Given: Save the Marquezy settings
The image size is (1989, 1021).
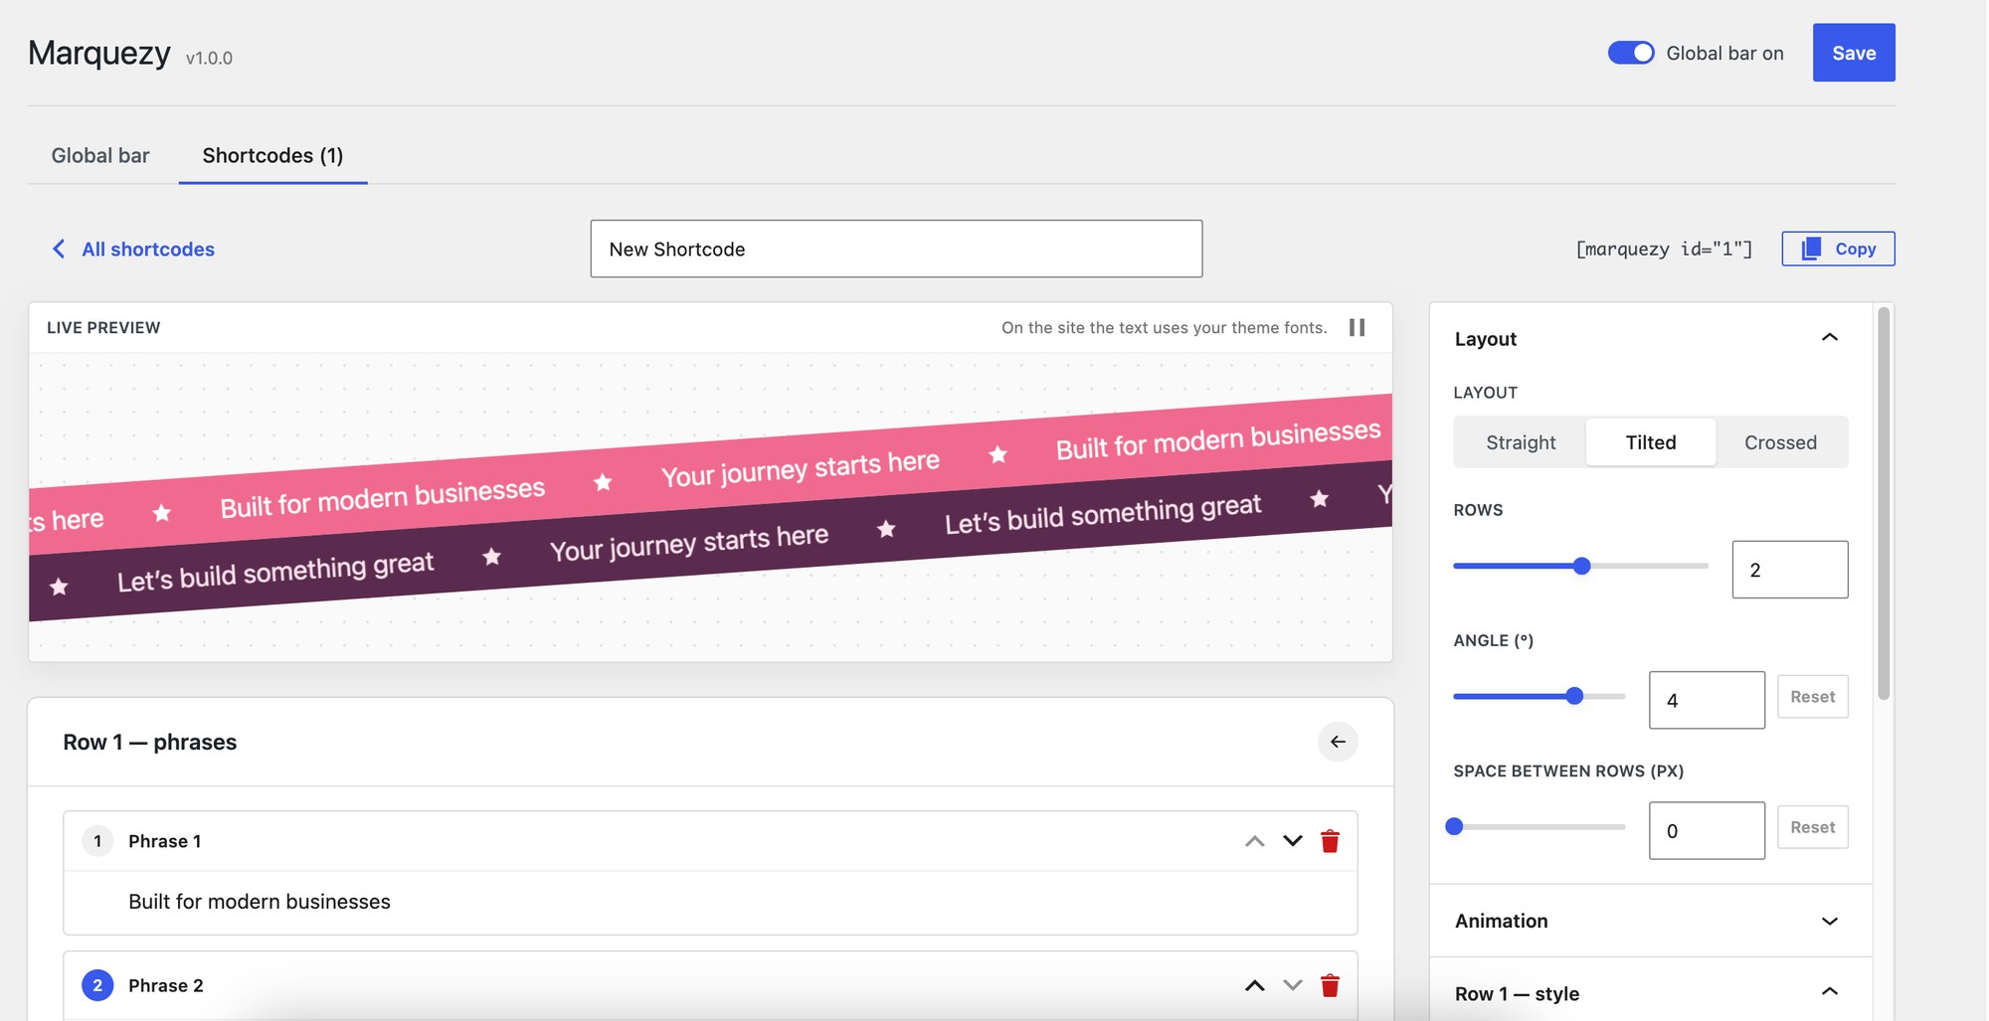Looking at the screenshot, I should pos(1854,53).
